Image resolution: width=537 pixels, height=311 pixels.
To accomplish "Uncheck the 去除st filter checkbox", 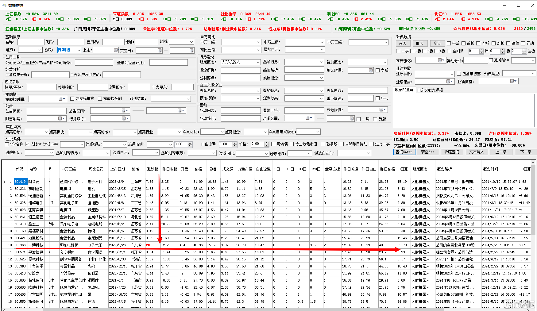I will point(27,144).
